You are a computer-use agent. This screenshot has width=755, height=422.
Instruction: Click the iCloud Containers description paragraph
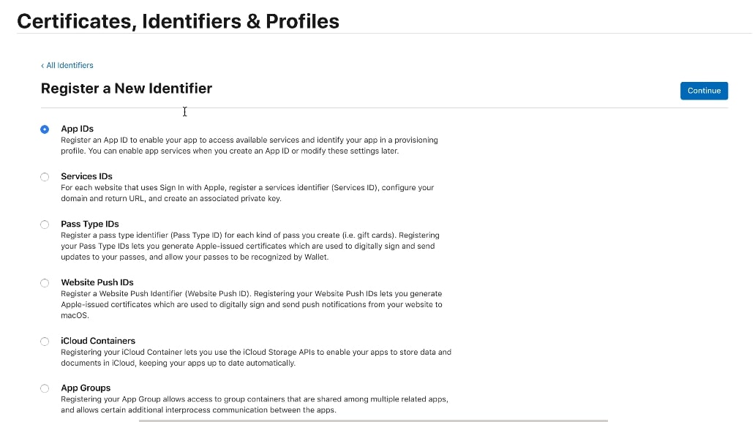pyautogui.click(x=256, y=358)
